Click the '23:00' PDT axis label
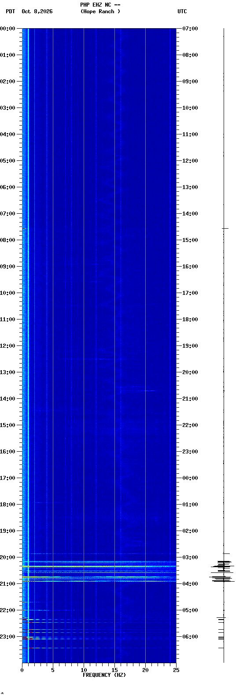Viewport: 243px width, 698px height. (7, 637)
